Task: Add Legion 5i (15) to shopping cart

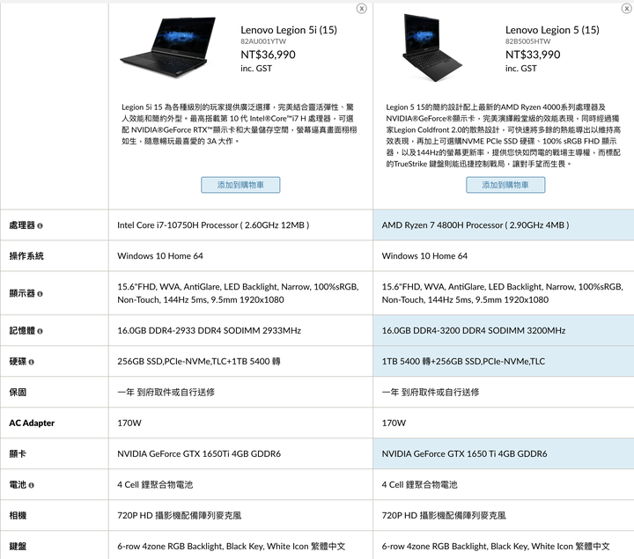Action: point(240,185)
